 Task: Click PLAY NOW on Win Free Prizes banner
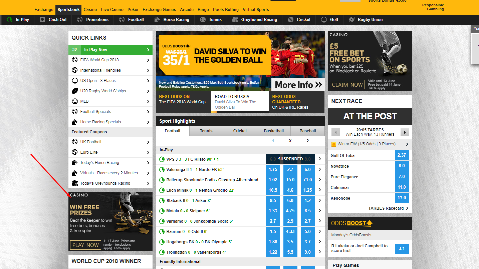click(x=85, y=245)
